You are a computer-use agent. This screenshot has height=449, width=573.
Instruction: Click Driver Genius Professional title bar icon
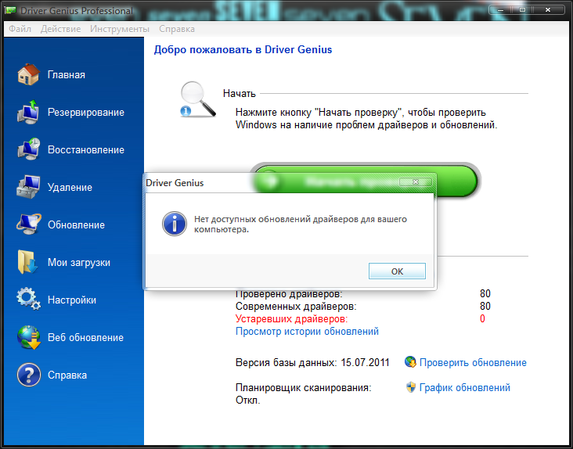[11, 11]
